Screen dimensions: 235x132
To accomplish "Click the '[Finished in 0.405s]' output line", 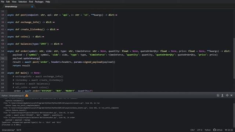I will pos(11,125).
